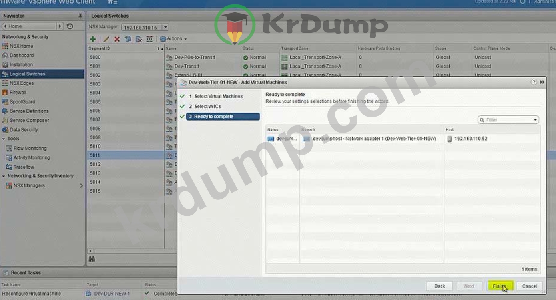Viewport: 556px width, 300px height.
Task: Click Network adapter 1 cell in table
Action: pyautogui.click(x=372, y=139)
